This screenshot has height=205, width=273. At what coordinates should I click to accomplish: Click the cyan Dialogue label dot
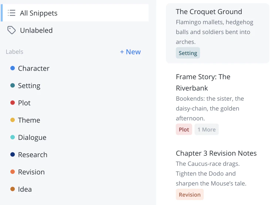point(13,137)
